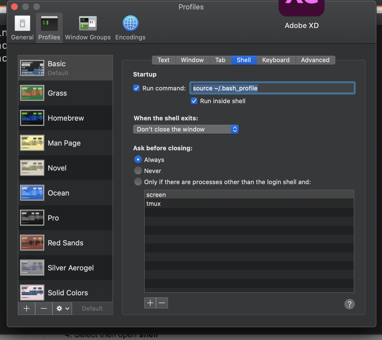
Task: Select Only if there are processes option
Action: tap(138, 182)
